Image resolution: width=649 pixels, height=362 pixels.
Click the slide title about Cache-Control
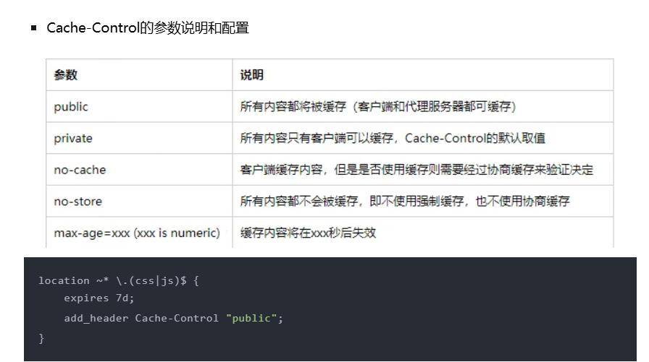click(147, 28)
